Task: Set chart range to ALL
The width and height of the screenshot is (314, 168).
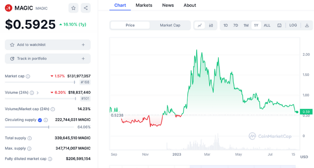Action: (267, 26)
